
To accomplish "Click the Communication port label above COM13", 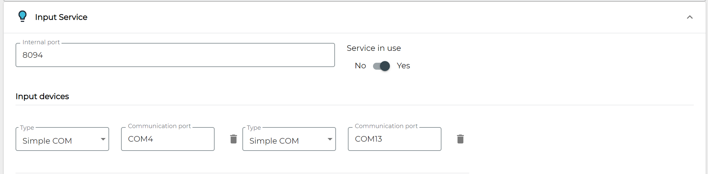I will 386,126.
